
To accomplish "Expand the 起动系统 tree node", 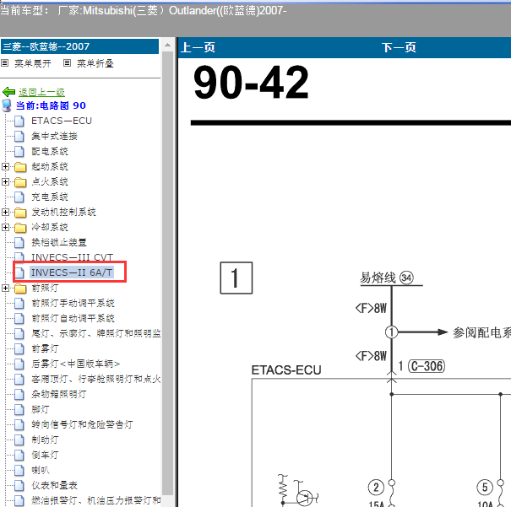I will click(5, 167).
